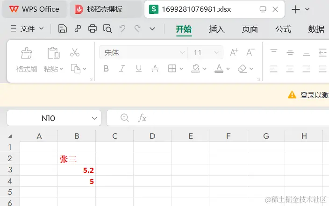Expand the Clear eraser options arrow
Image resolution: width=329 pixels, height=206 pixels.
click(x=251, y=69)
